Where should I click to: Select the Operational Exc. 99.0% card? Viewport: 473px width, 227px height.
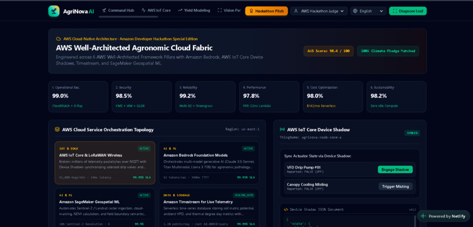pyautogui.click(x=78, y=97)
